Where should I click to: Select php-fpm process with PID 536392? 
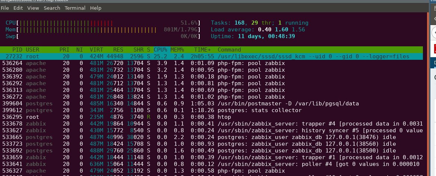pos(211,77)
